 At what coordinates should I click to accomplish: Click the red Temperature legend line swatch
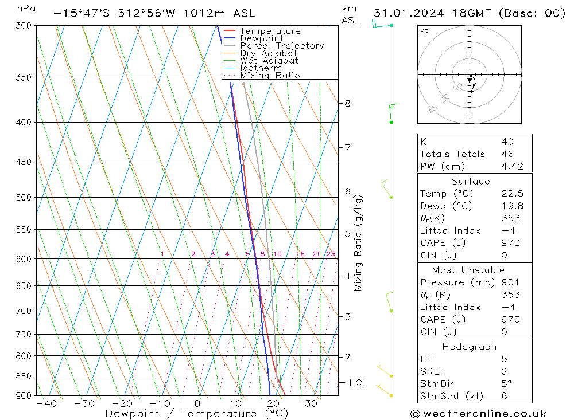230,31
